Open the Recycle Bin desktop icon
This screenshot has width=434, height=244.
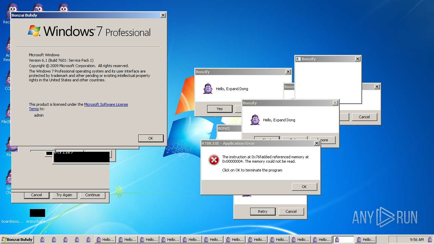click(x=7, y=14)
